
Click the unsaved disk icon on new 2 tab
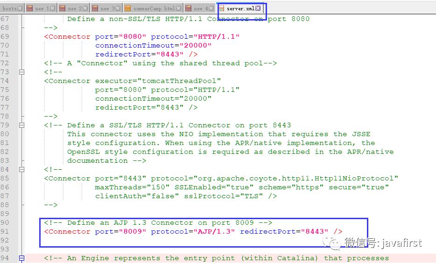pyautogui.click(x=63, y=8)
